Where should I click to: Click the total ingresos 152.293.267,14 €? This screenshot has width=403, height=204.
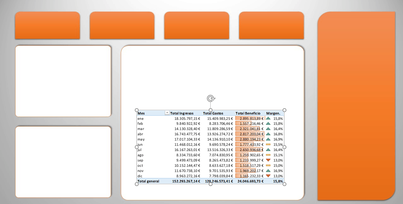coord(186,181)
